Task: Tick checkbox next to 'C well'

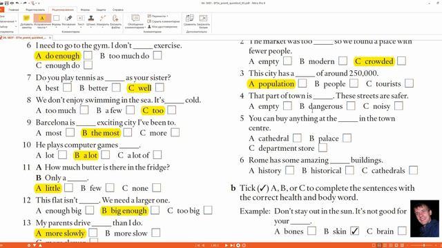Action: [x=160, y=87]
